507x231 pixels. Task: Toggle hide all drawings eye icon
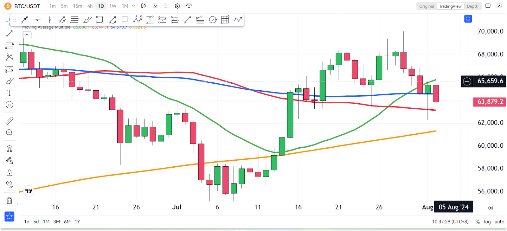[x=10, y=184]
